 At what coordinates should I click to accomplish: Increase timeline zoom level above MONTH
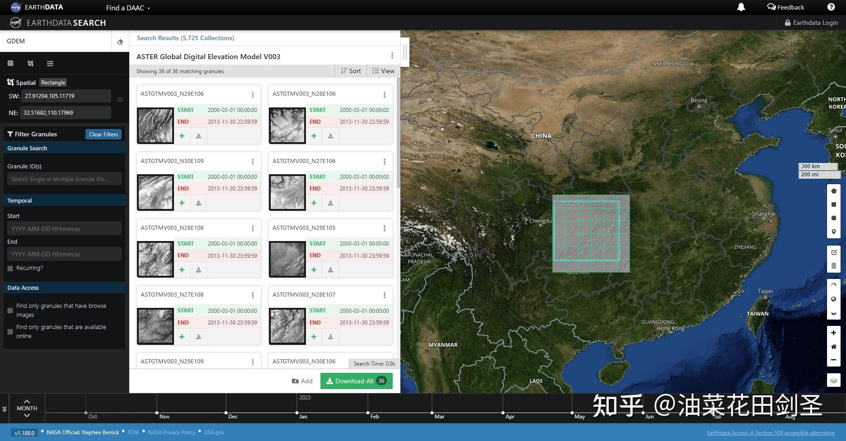click(27, 401)
